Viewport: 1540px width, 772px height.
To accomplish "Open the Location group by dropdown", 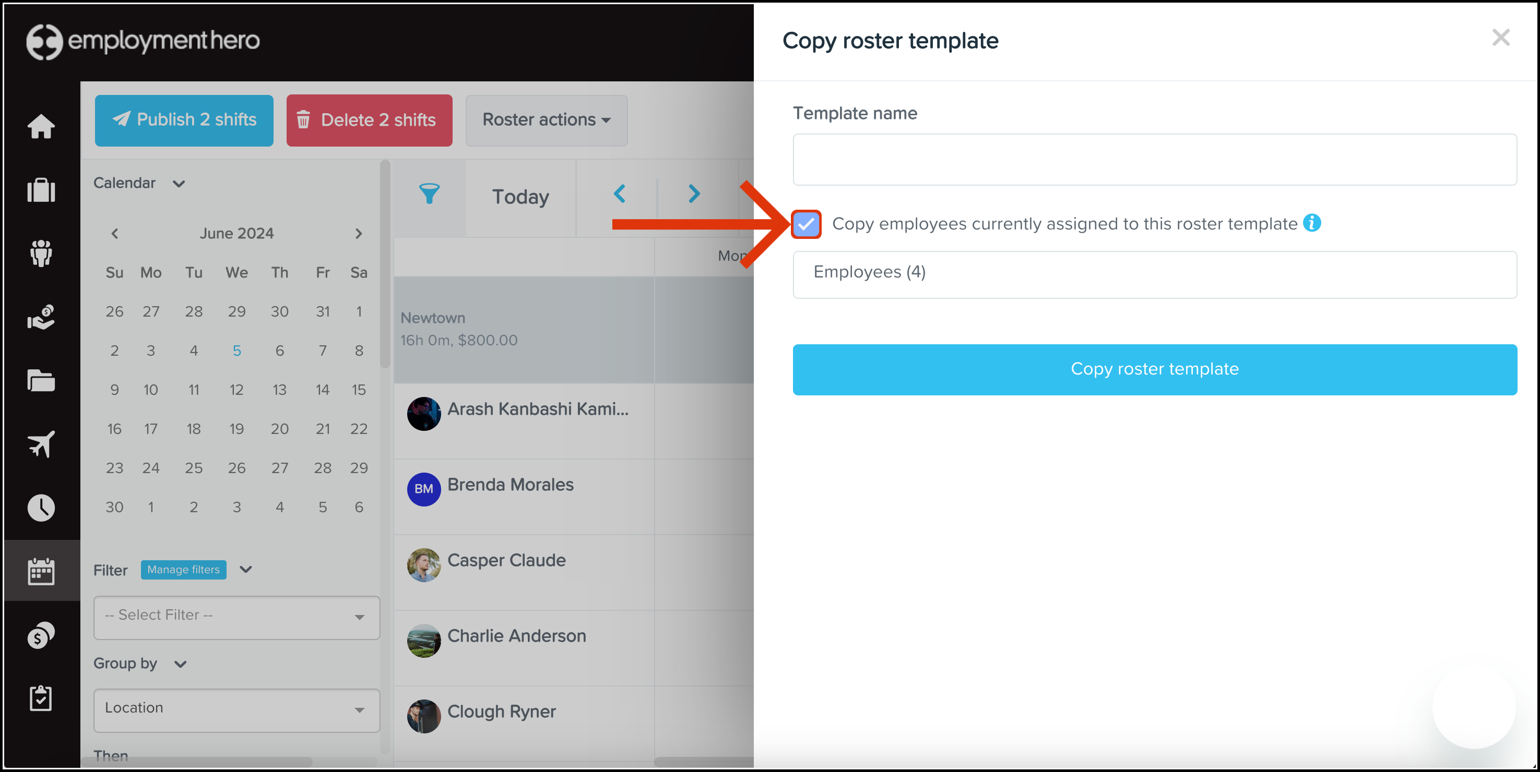I will tap(236, 709).
